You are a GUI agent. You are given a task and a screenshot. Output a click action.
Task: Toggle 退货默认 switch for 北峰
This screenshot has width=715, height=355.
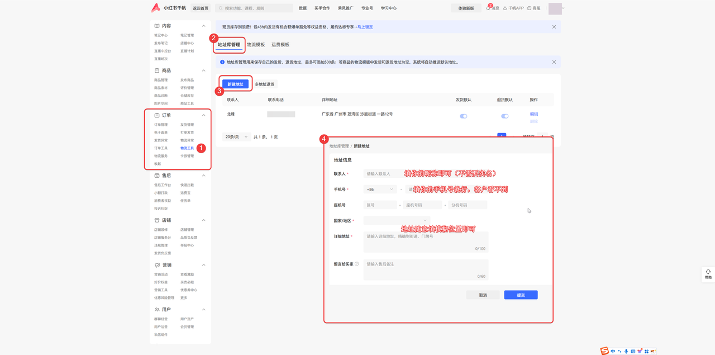(504, 116)
